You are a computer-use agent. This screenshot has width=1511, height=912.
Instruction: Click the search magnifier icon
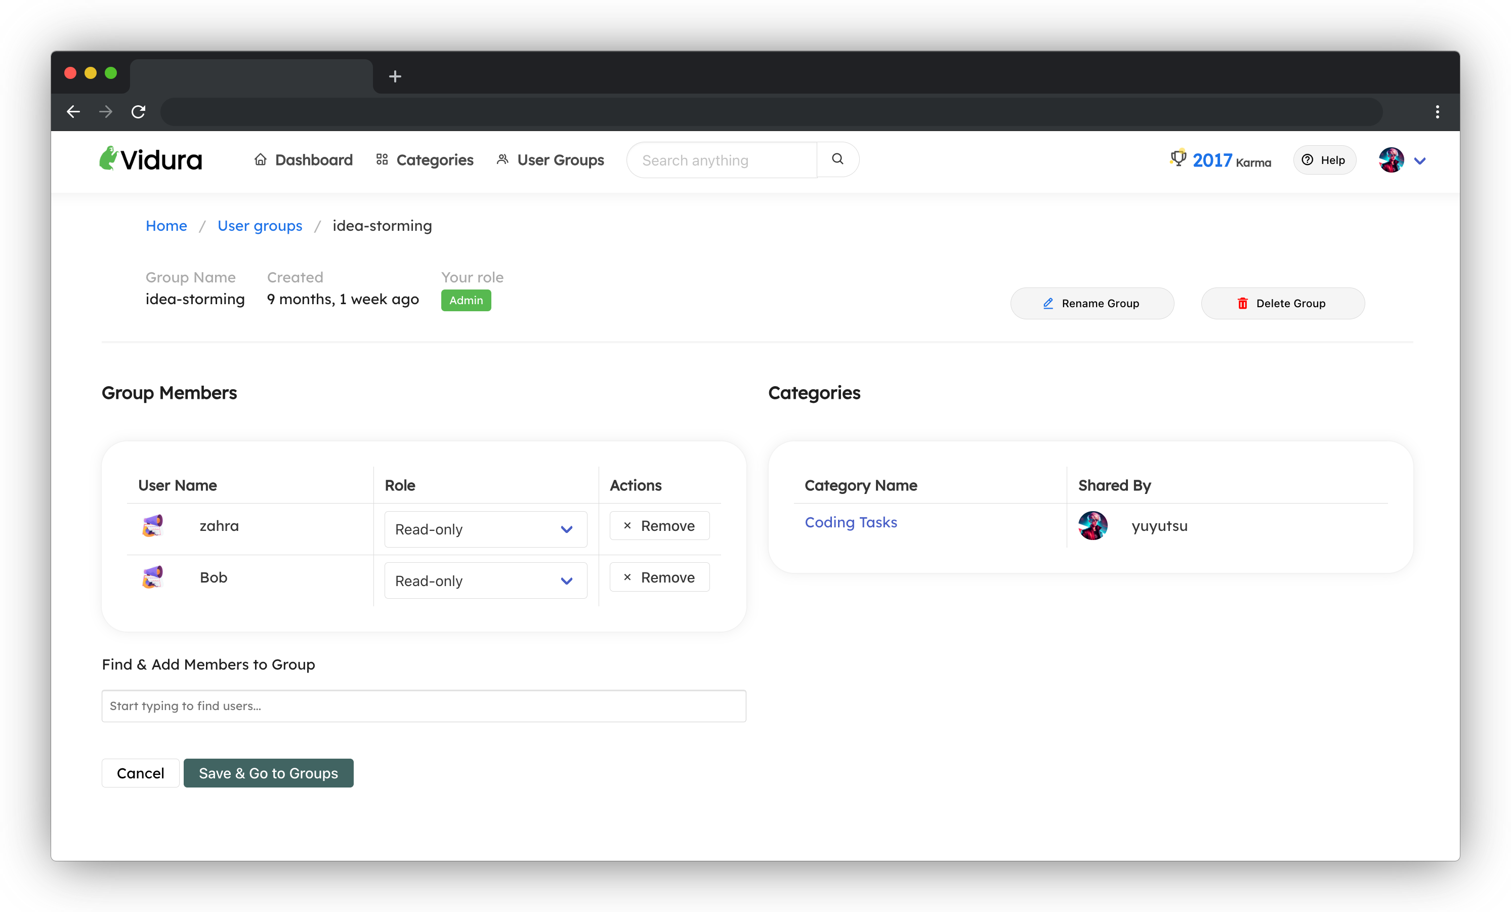pyautogui.click(x=837, y=159)
